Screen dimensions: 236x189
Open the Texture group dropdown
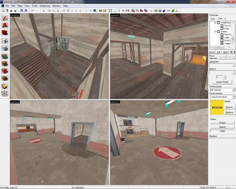click(233, 90)
